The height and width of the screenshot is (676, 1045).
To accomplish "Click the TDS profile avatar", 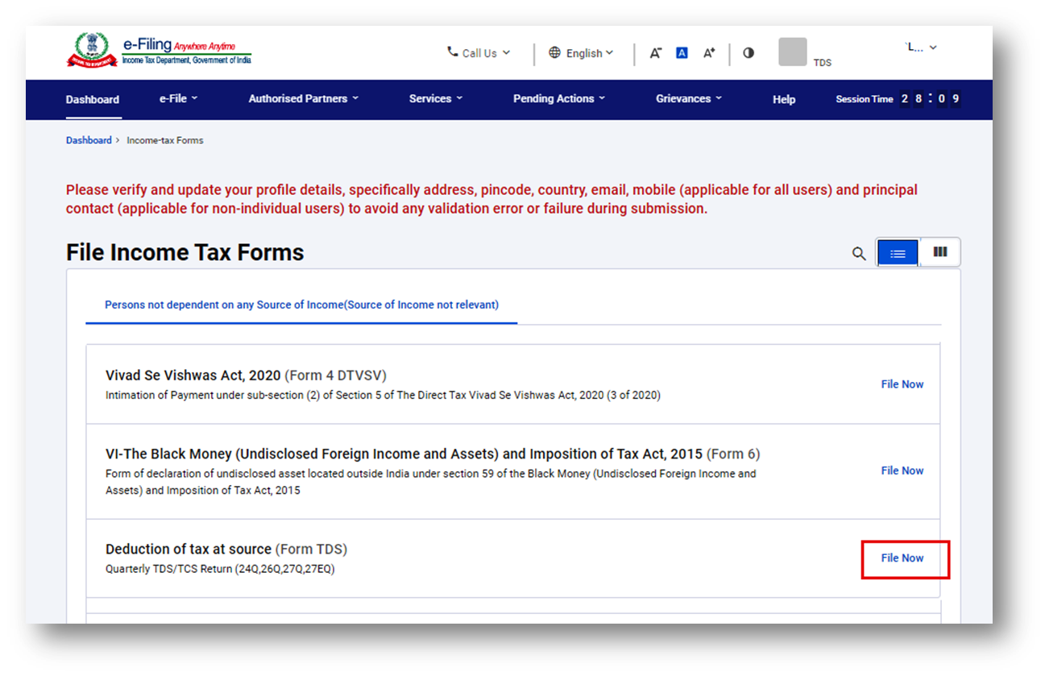I will 792,52.
